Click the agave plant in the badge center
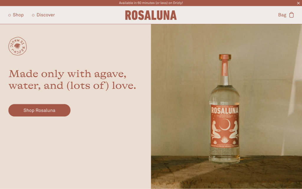 17,46
